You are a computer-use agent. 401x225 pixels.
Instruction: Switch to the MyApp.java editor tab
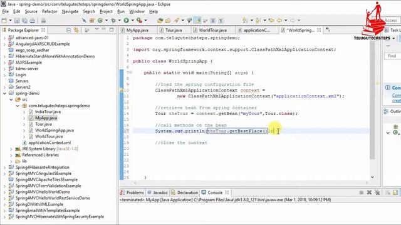tap(137, 30)
